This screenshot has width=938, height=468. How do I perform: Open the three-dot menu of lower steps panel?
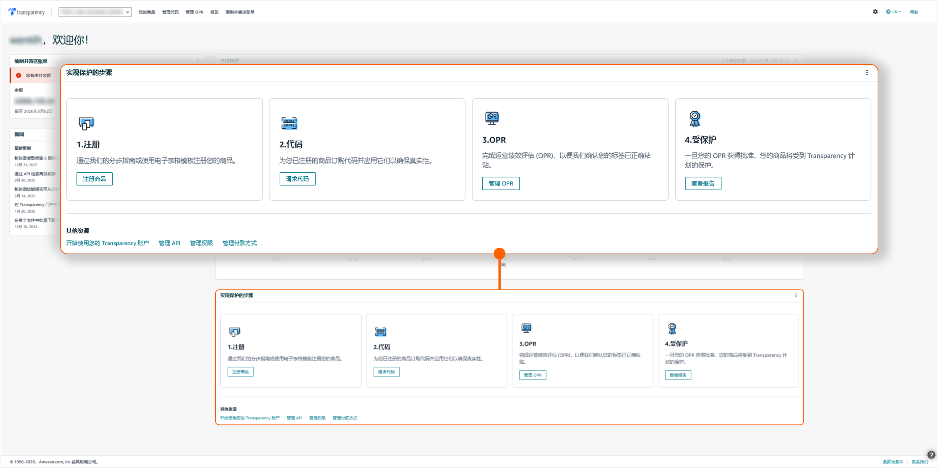pyautogui.click(x=796, y=295)
